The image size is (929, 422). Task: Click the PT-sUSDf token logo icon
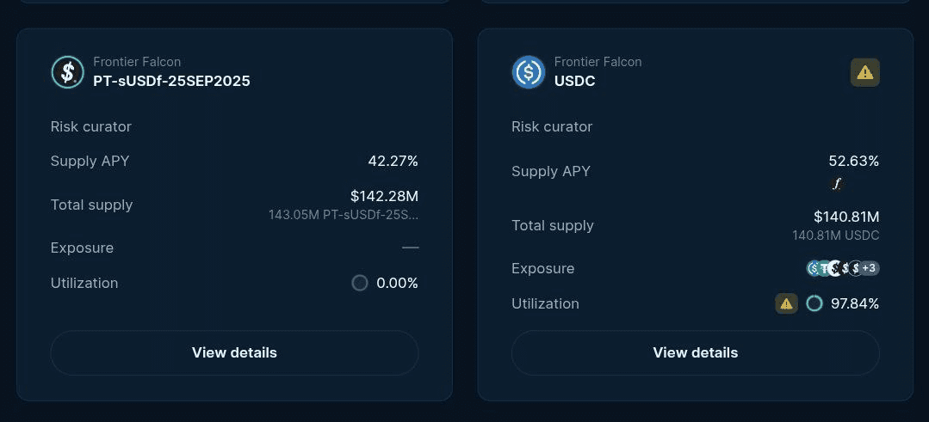[x=67, y=72]
